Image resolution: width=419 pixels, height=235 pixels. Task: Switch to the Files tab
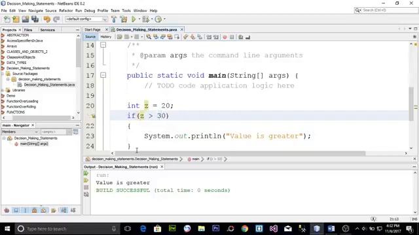point(28,30)
